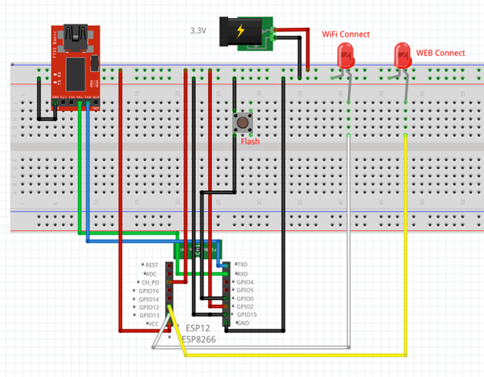Select the ESP12 adapter's green header strip

click(202, 248)
